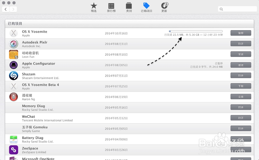Click the search magnifier icon
This screenshot has width=259, height=160.
pyautogui.click(x=221, y=9)
